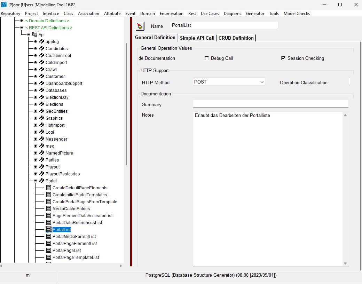The height and width of the screenshot is (284, 362).
Task: Open the Repository menu
Action: (x=11, y=13)
